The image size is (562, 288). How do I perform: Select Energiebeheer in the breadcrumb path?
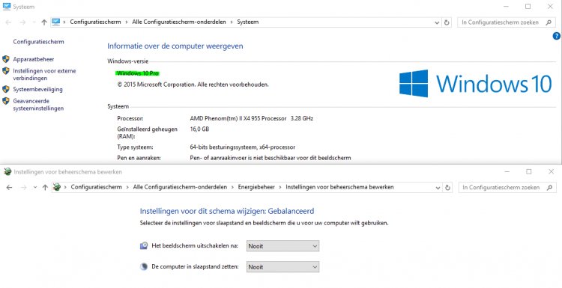click(x=256, y=187)
